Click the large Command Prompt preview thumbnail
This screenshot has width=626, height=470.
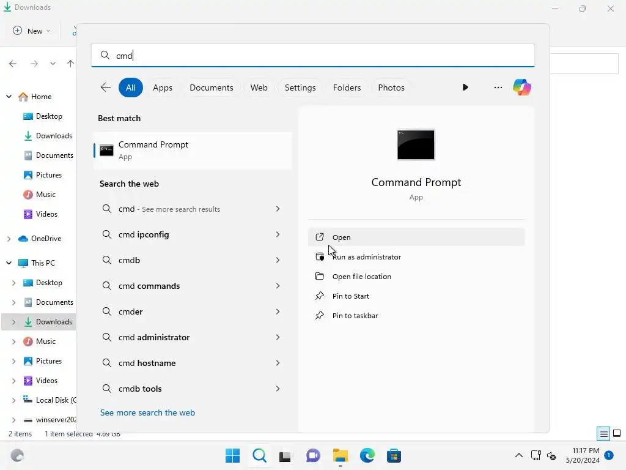point(416,144)
